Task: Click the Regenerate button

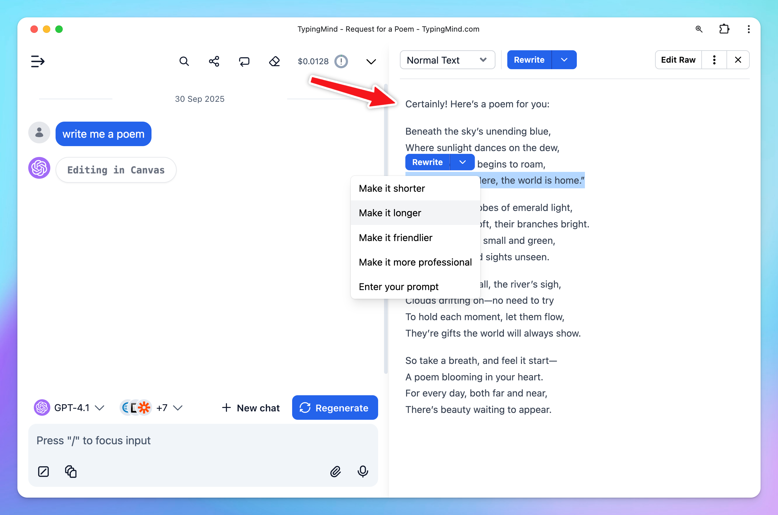Action: pos(335,408)
